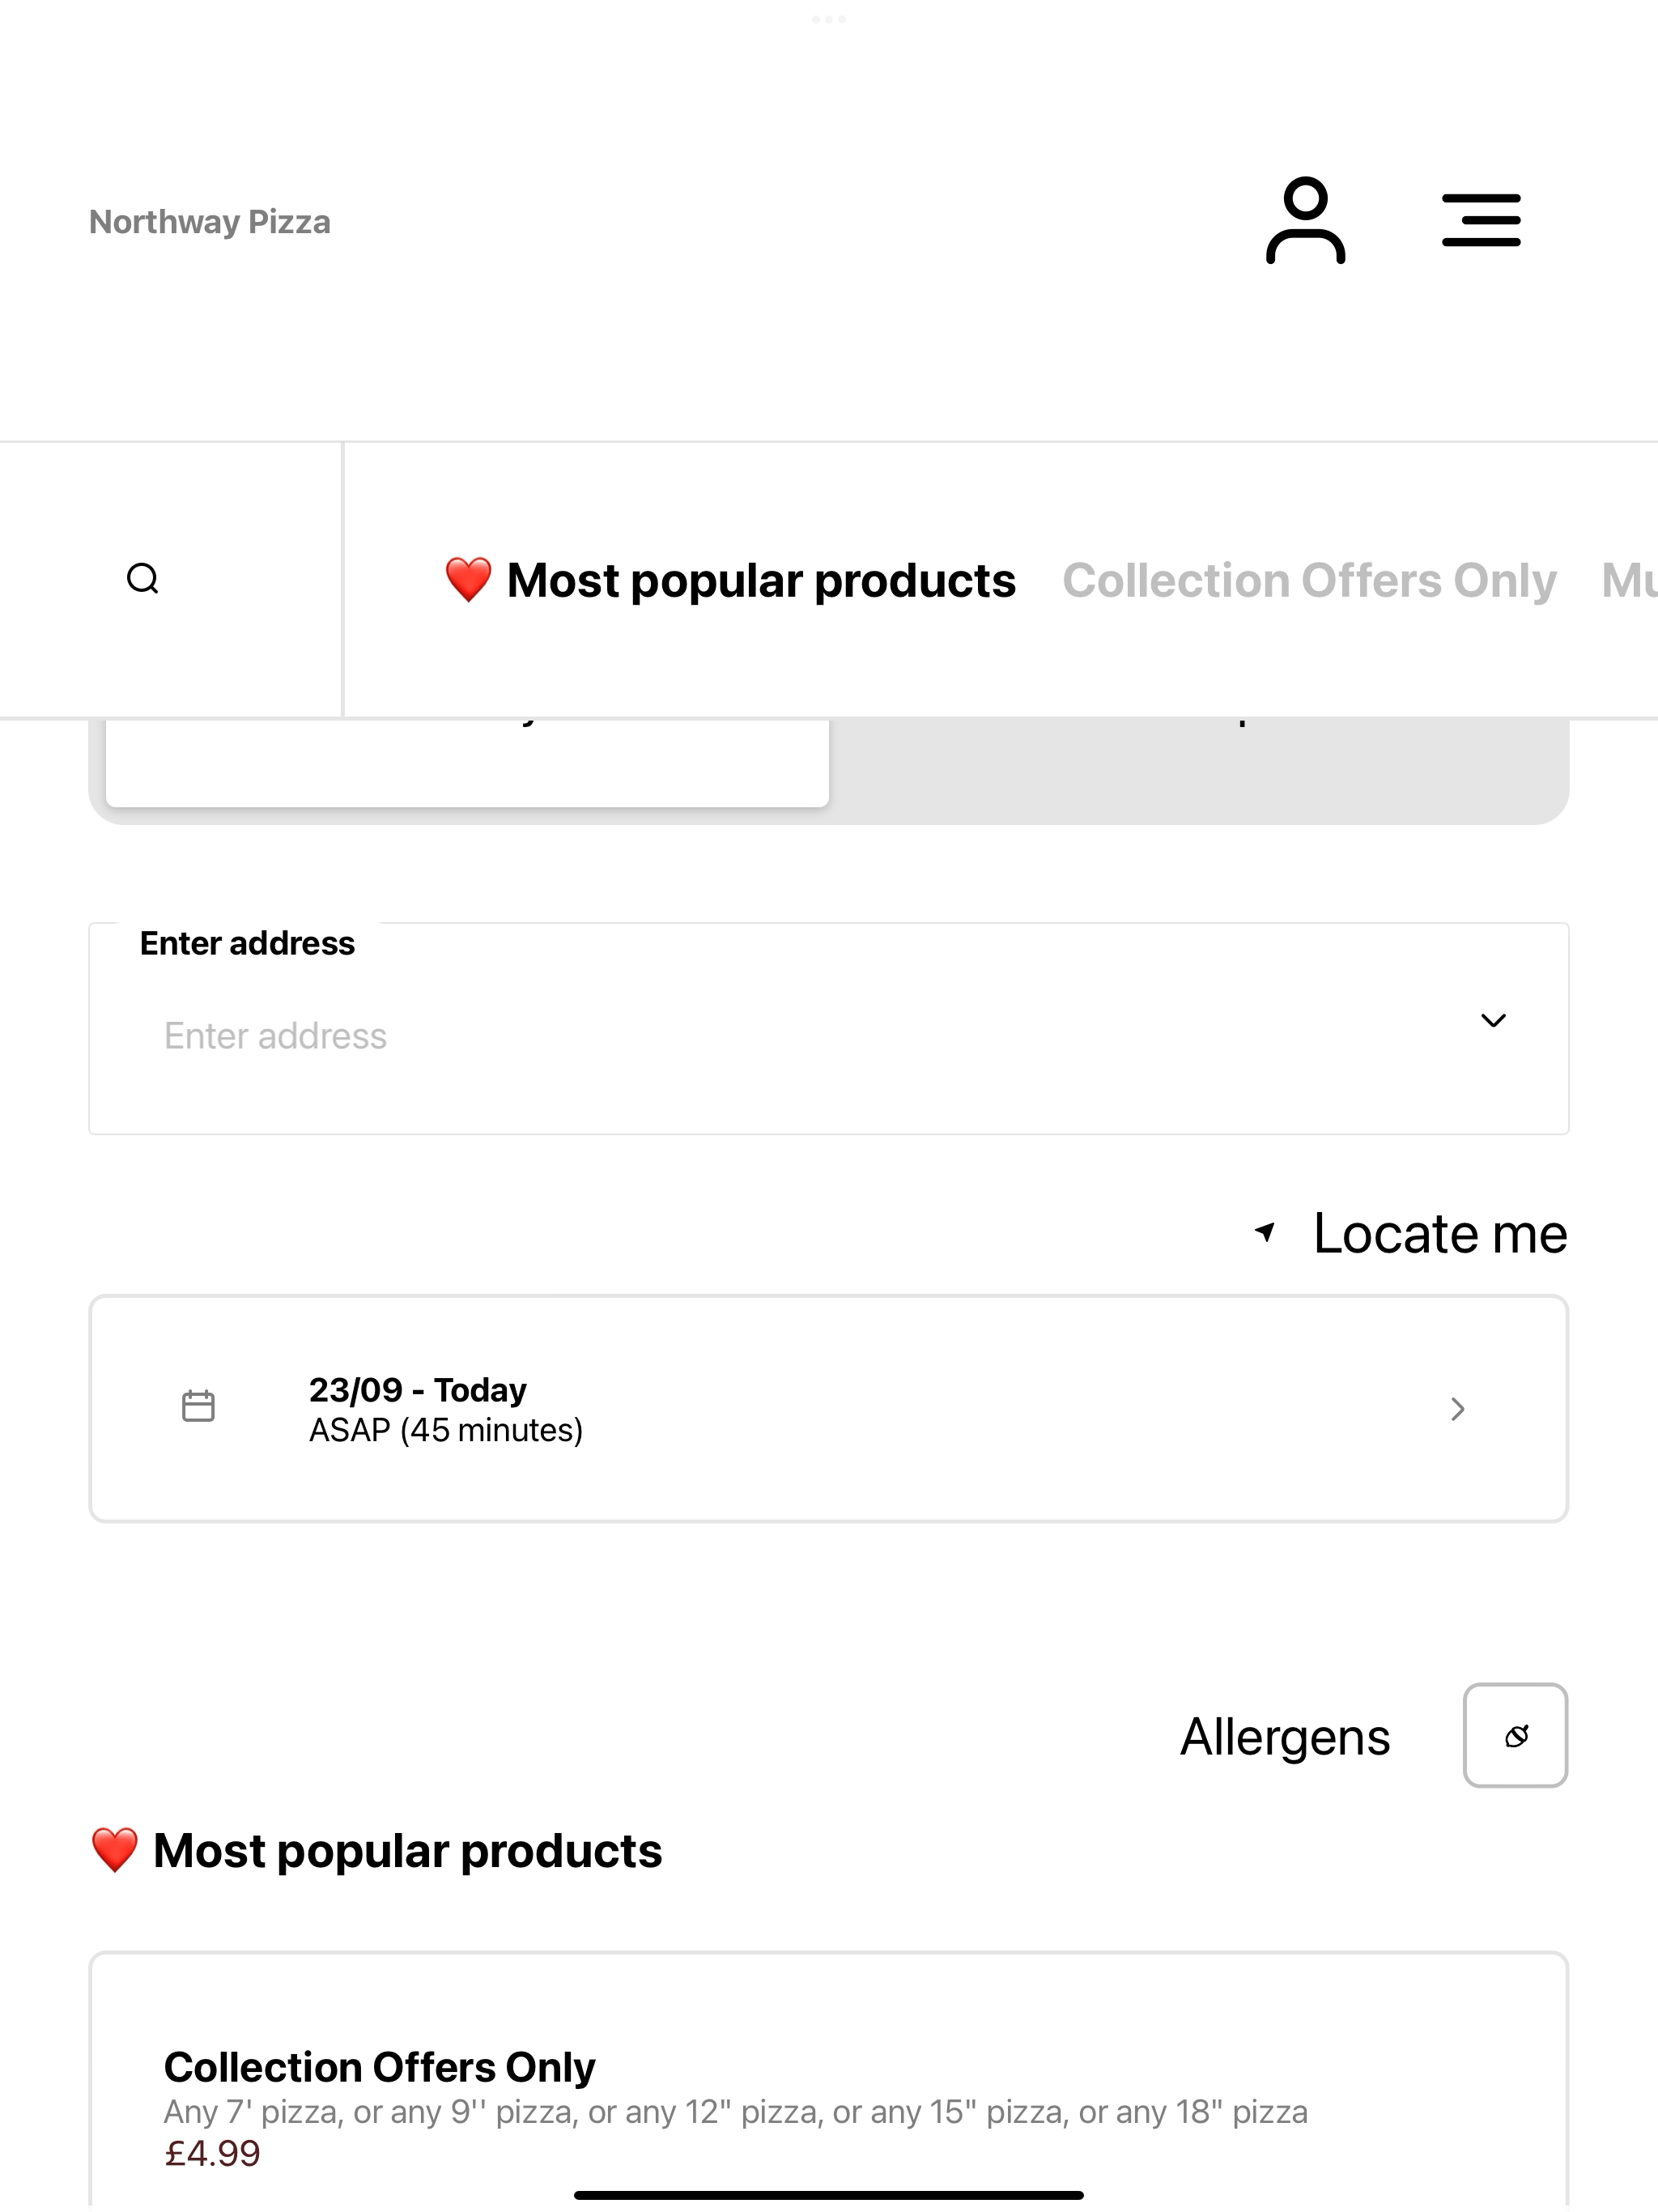The image size is (1658, 2212).
Task: Click the Northway Pizza title
Action: tap(210, 222)
